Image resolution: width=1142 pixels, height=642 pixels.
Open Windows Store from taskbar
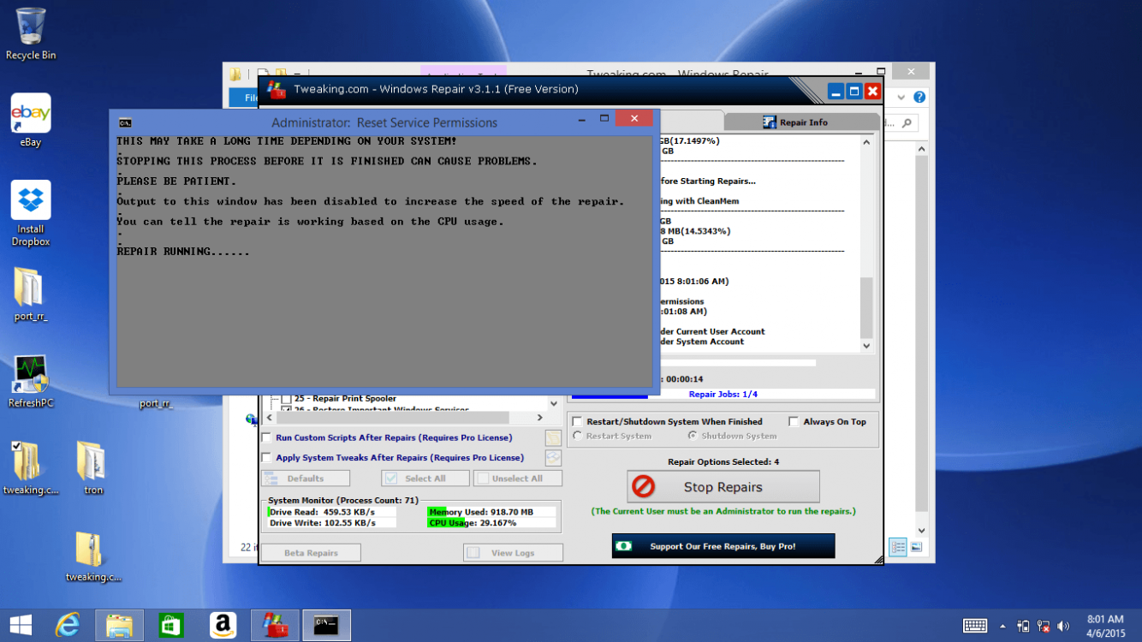click(x=171, y=625)
